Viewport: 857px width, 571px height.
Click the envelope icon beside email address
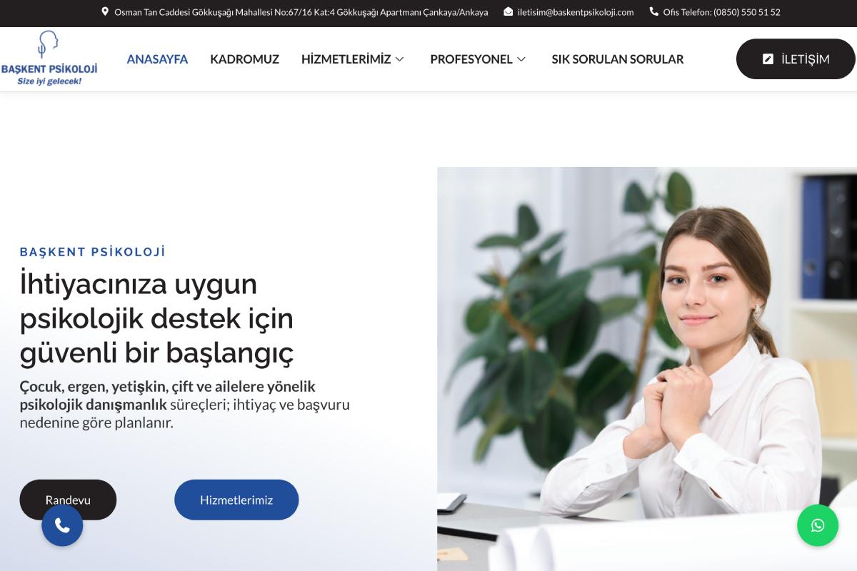[x=508, y=11]
